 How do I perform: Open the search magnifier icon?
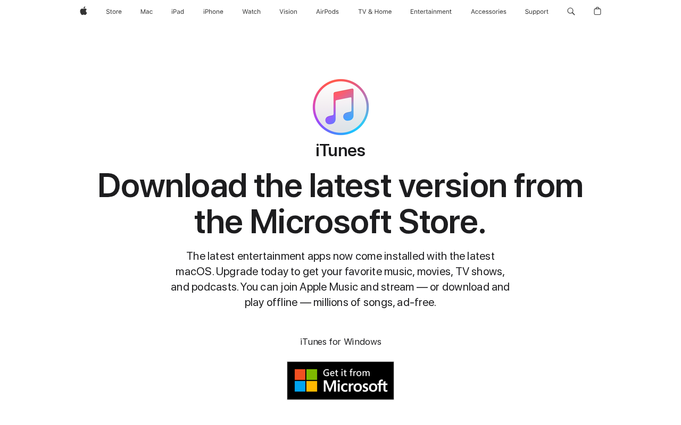pos(571,11)
